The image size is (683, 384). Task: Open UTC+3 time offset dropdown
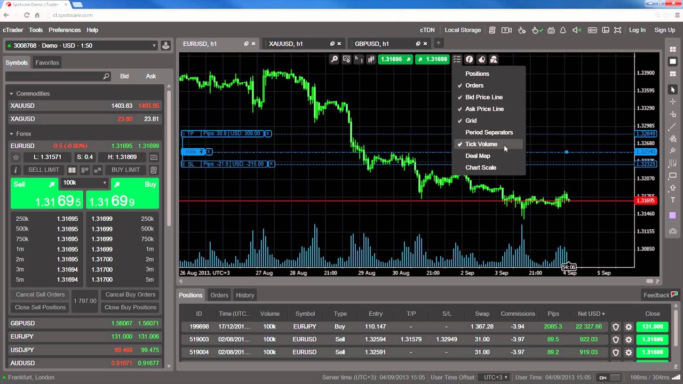[x=495, y=377]
